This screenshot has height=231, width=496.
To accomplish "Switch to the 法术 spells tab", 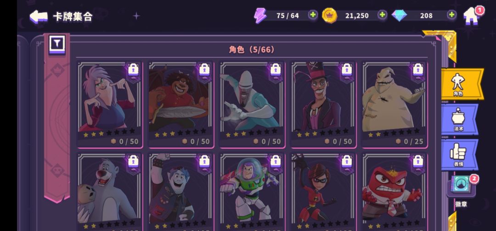I will pos(459,119).
